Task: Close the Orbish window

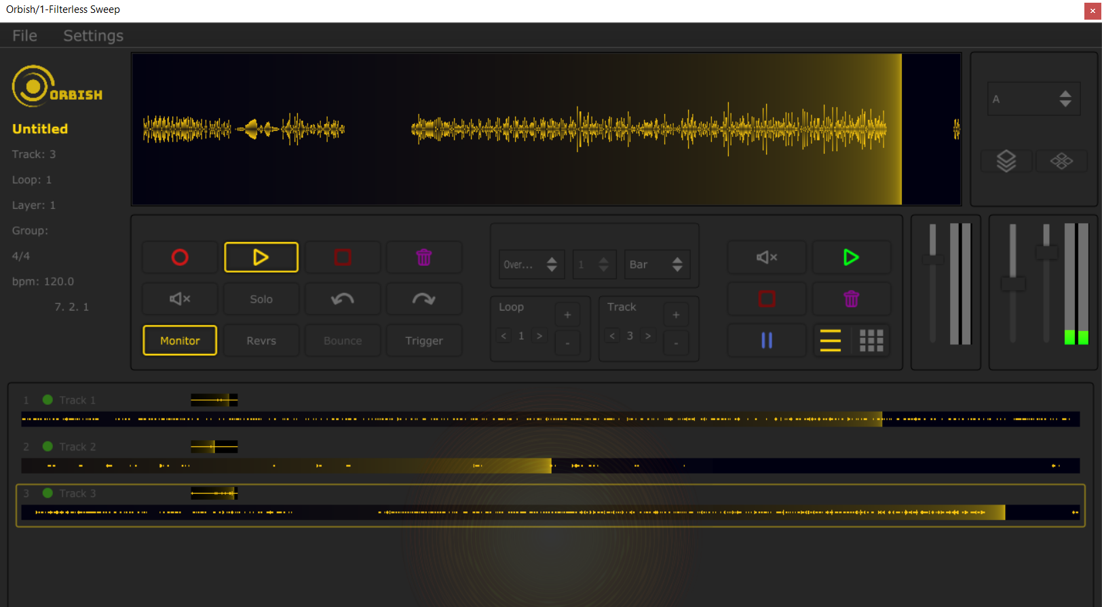Action: (1092, 11)
